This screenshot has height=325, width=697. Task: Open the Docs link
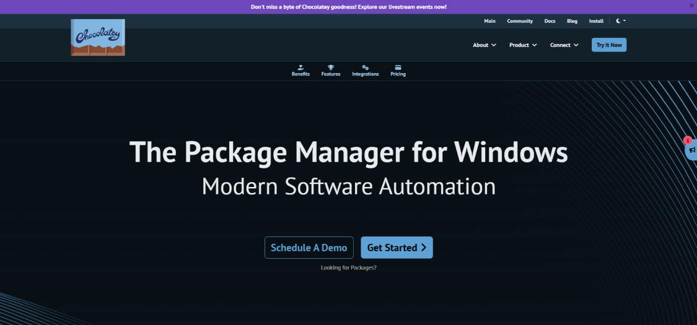click(550, 21)
